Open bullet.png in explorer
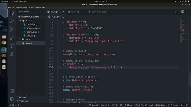Viewport: 191px width, 107px height. [32, 24]
